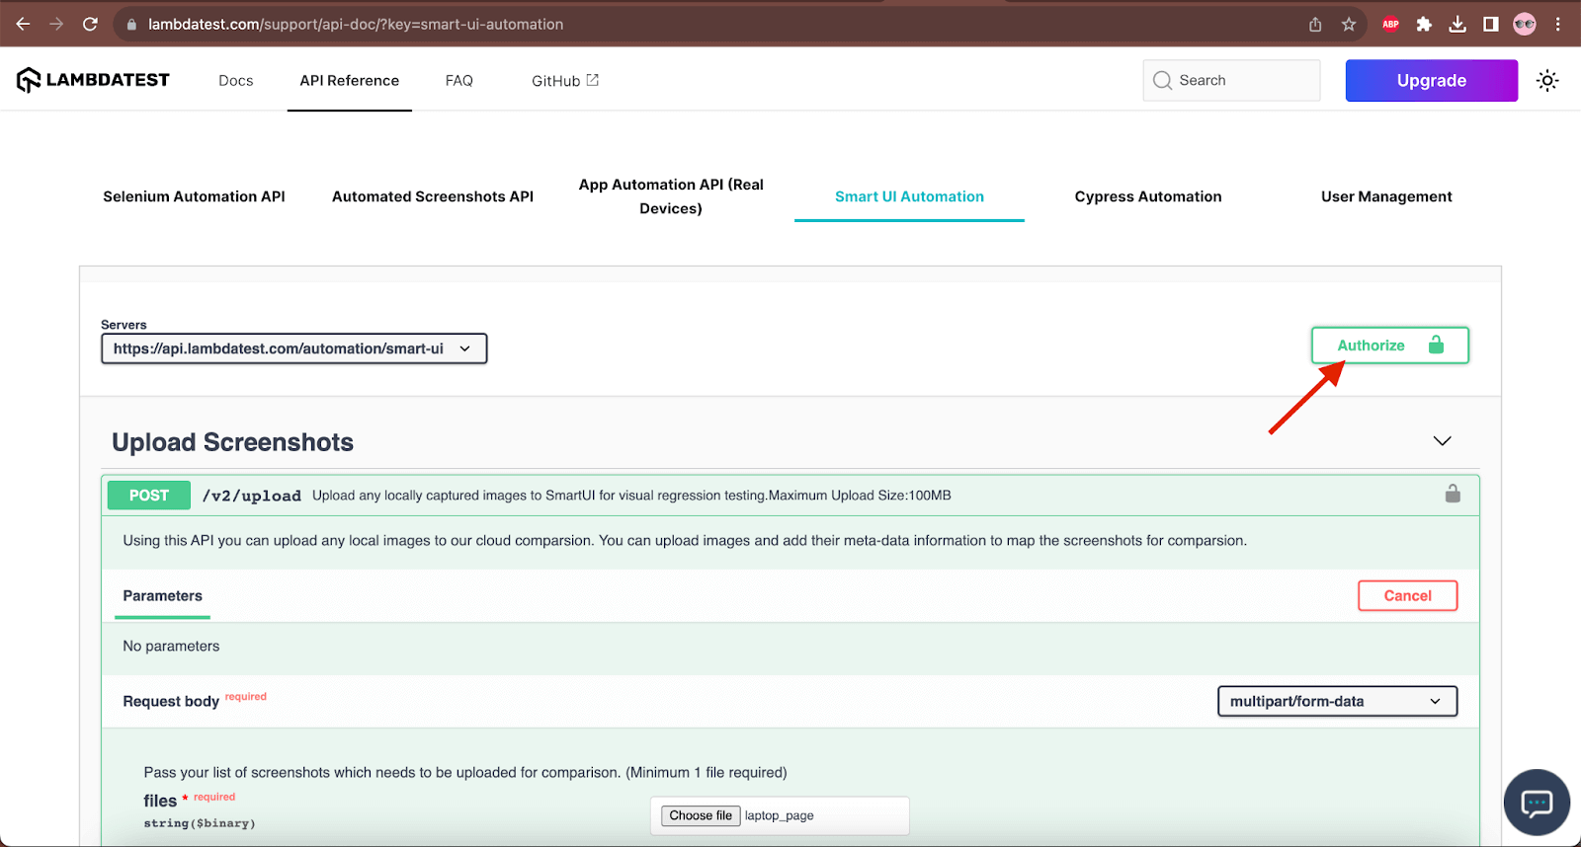The width and height of the screenshot is (1581, 847).
Task: Click the browser back arrow
Action: click(23, 24)
